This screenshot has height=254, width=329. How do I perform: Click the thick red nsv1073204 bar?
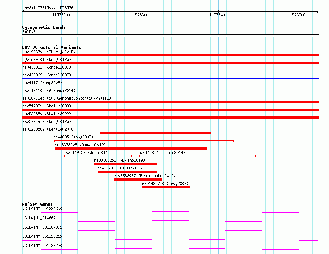coord(170,55)
